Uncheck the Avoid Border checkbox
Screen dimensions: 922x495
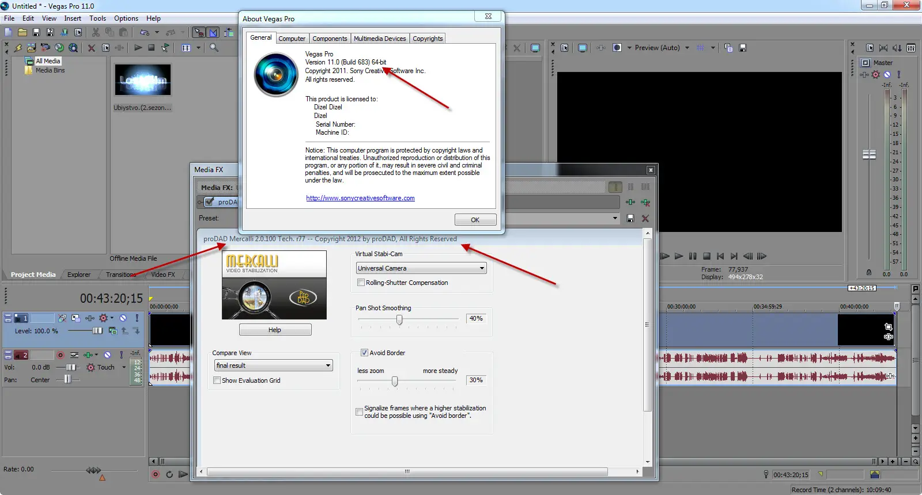click(364, 353)
